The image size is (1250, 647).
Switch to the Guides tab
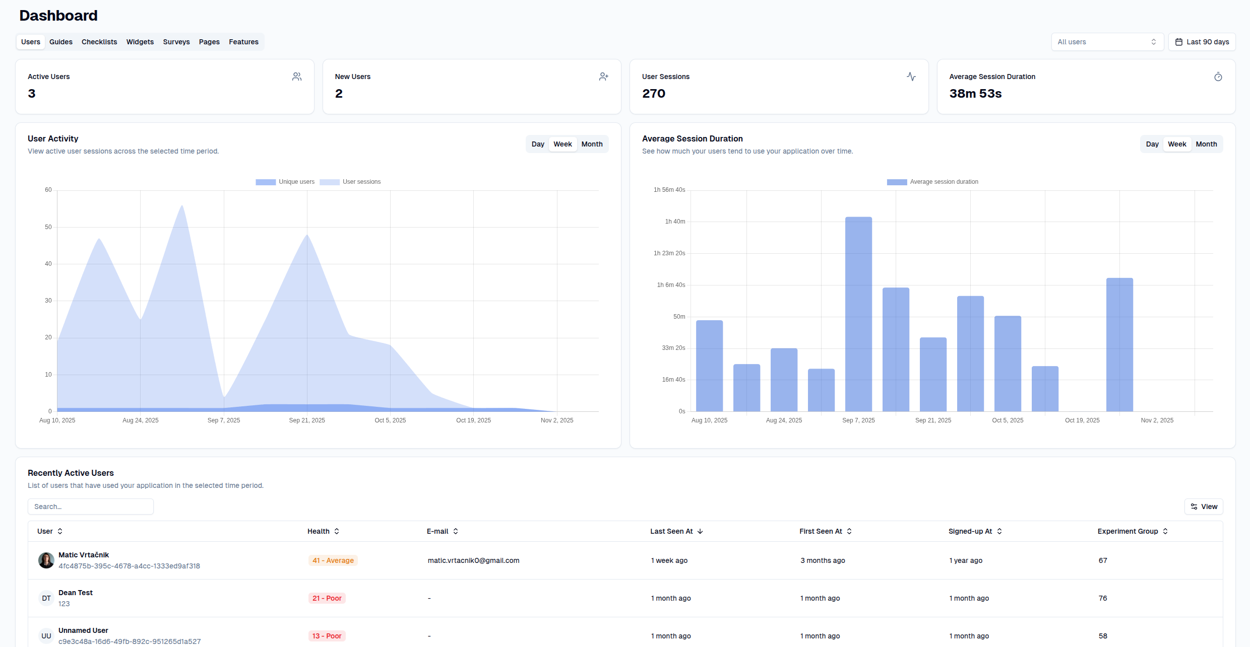(x=60, y=42)
